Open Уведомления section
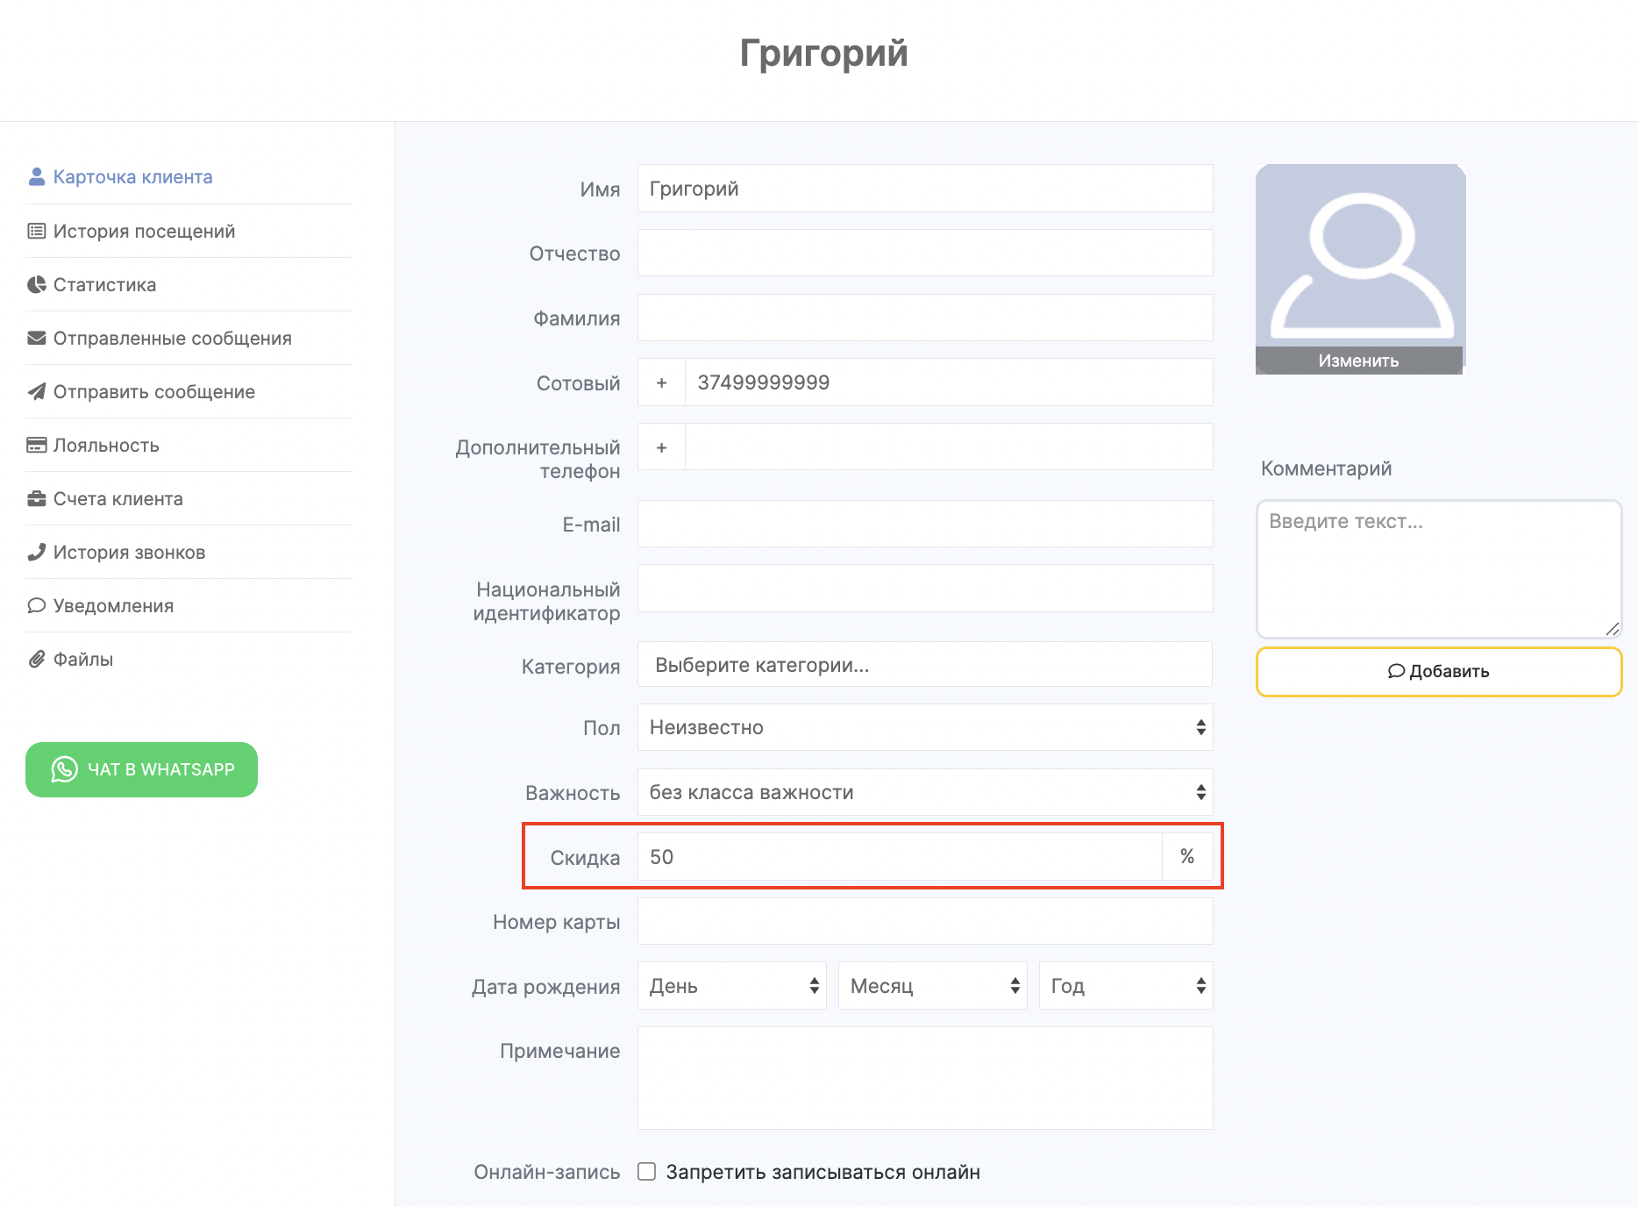1638x1207 pixels. click(114, 606)
